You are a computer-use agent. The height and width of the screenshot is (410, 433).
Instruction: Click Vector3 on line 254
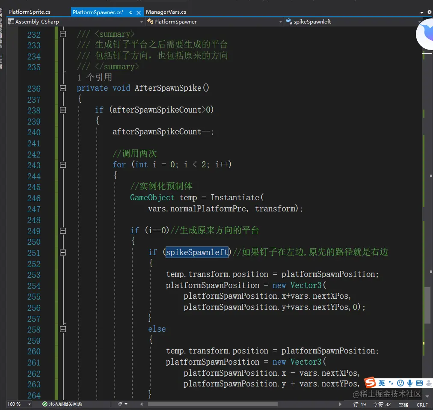306,285
